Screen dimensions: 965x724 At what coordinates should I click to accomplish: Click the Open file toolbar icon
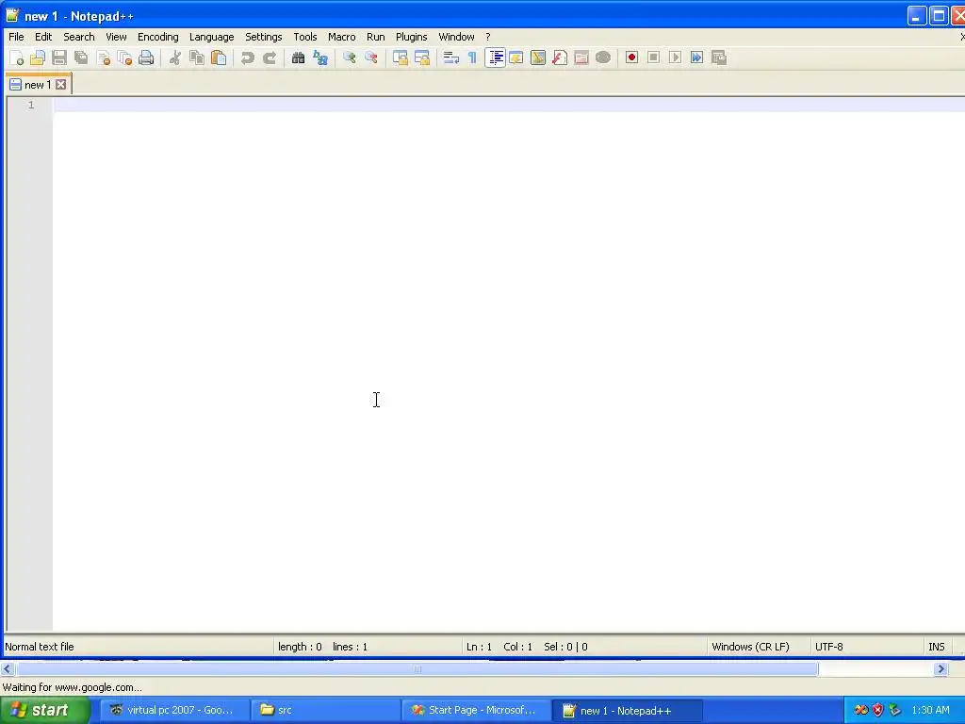tap(38, 58)
